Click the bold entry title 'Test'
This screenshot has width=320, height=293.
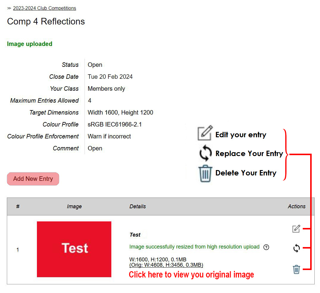coord(135,235)
